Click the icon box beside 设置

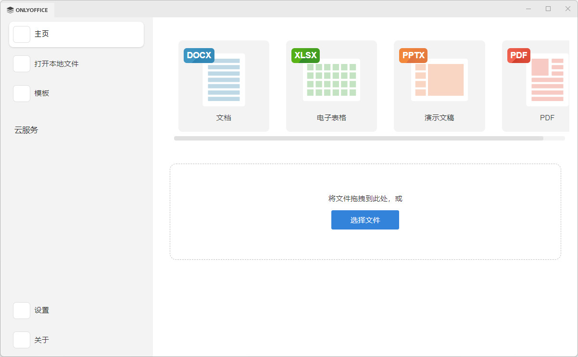[22, 310]
